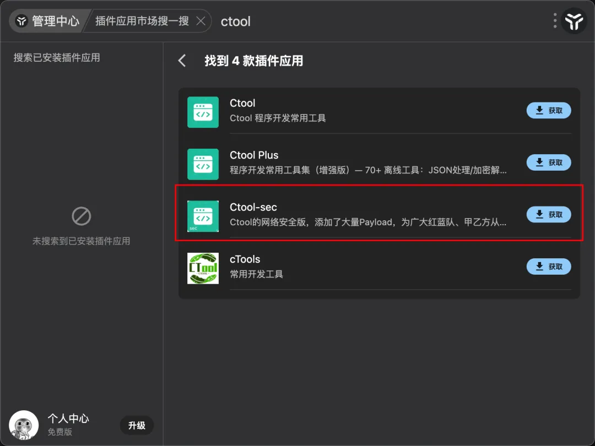This screenshot has width=595, height=446.
Task: Get the Ctool Plus plugin
Action: click(x=548, y=162)
